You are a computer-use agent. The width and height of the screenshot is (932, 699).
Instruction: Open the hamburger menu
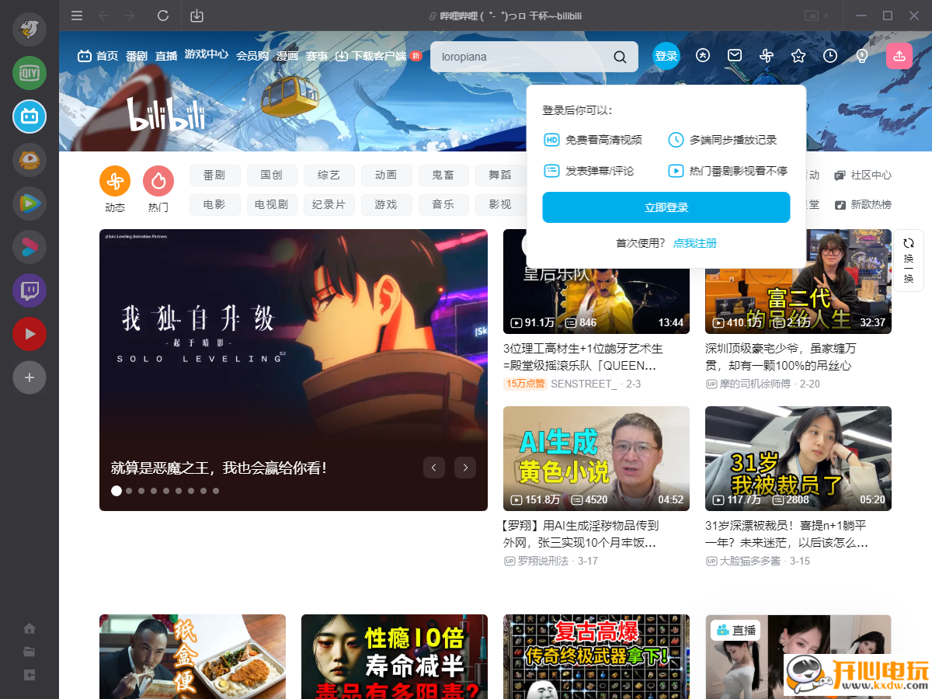tap(76, 16)
